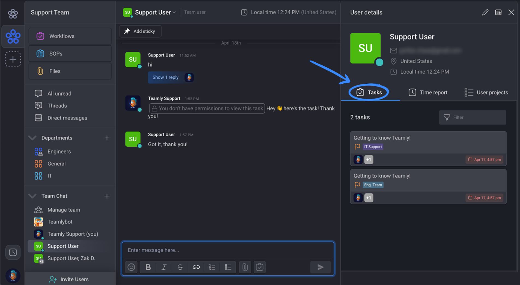The image size is (520, 285).
Task: Click the IT Support tag
Action: (x=373, y=147)
